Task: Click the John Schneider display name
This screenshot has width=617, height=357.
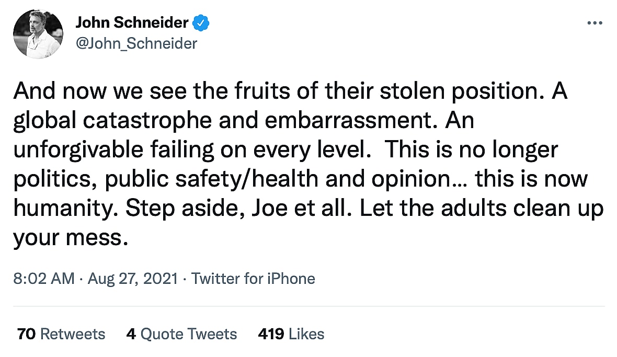Action: click(132, 22)
